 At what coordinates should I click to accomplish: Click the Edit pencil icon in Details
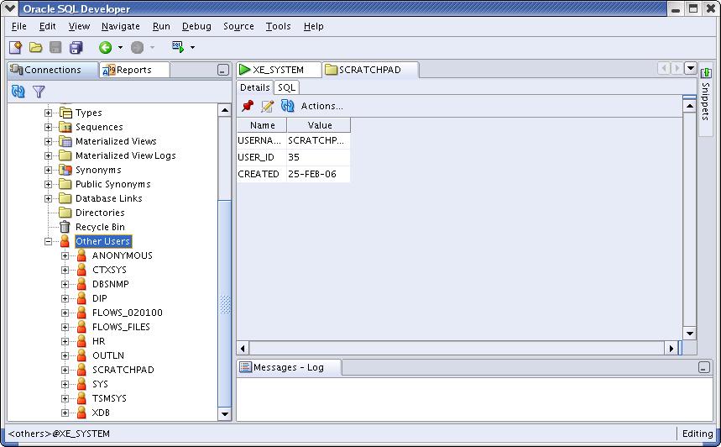(x=267, y=106)
